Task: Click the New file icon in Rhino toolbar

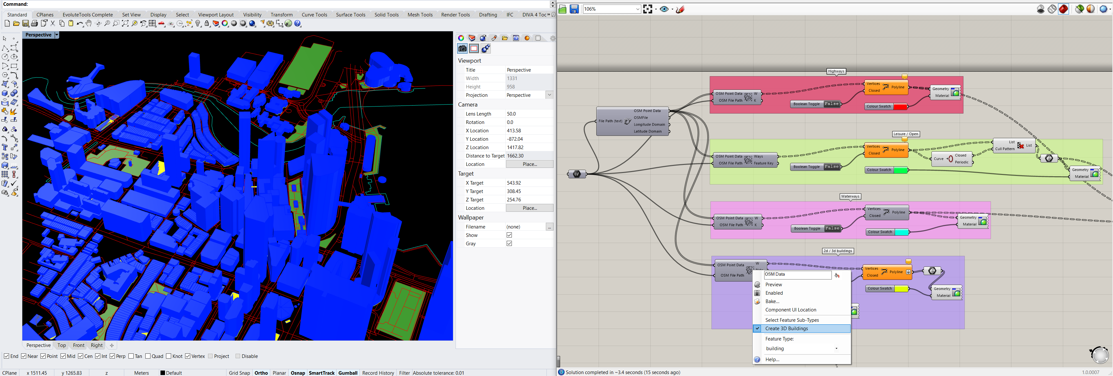Action: click(7, 24)
